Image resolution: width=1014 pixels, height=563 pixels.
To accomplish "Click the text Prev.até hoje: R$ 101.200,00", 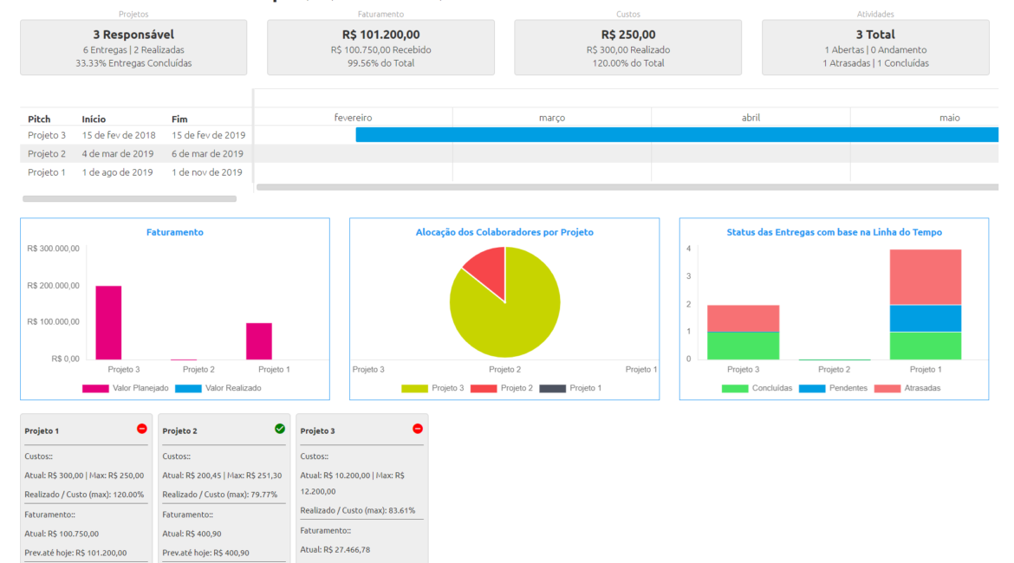I will click(x=75, y=553).
